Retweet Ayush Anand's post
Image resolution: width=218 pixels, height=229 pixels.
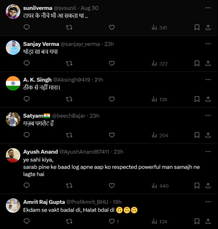[x=69, y=185]
